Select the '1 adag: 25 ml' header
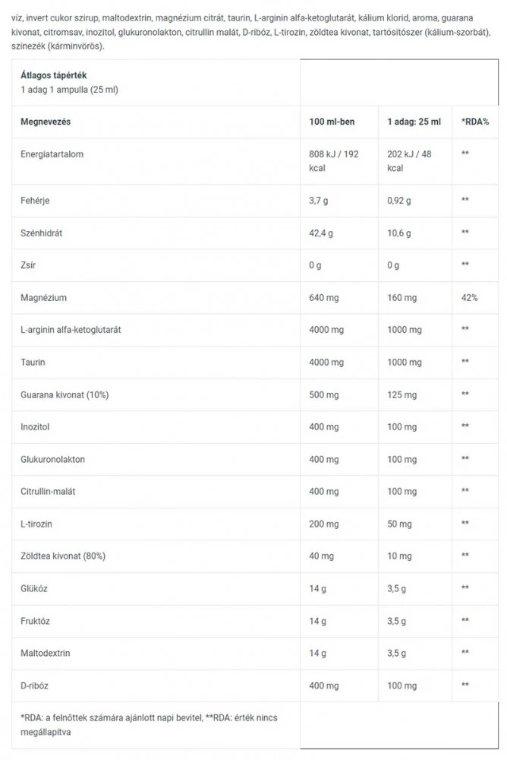This screenshot has width=507, height=760. coord(414,122)
